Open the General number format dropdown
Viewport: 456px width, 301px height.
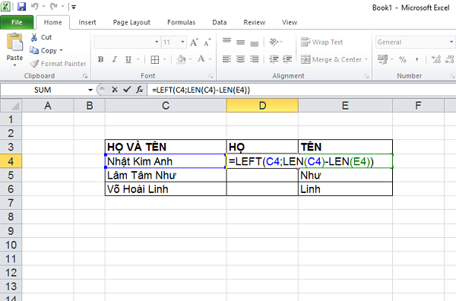pos(451,42)
